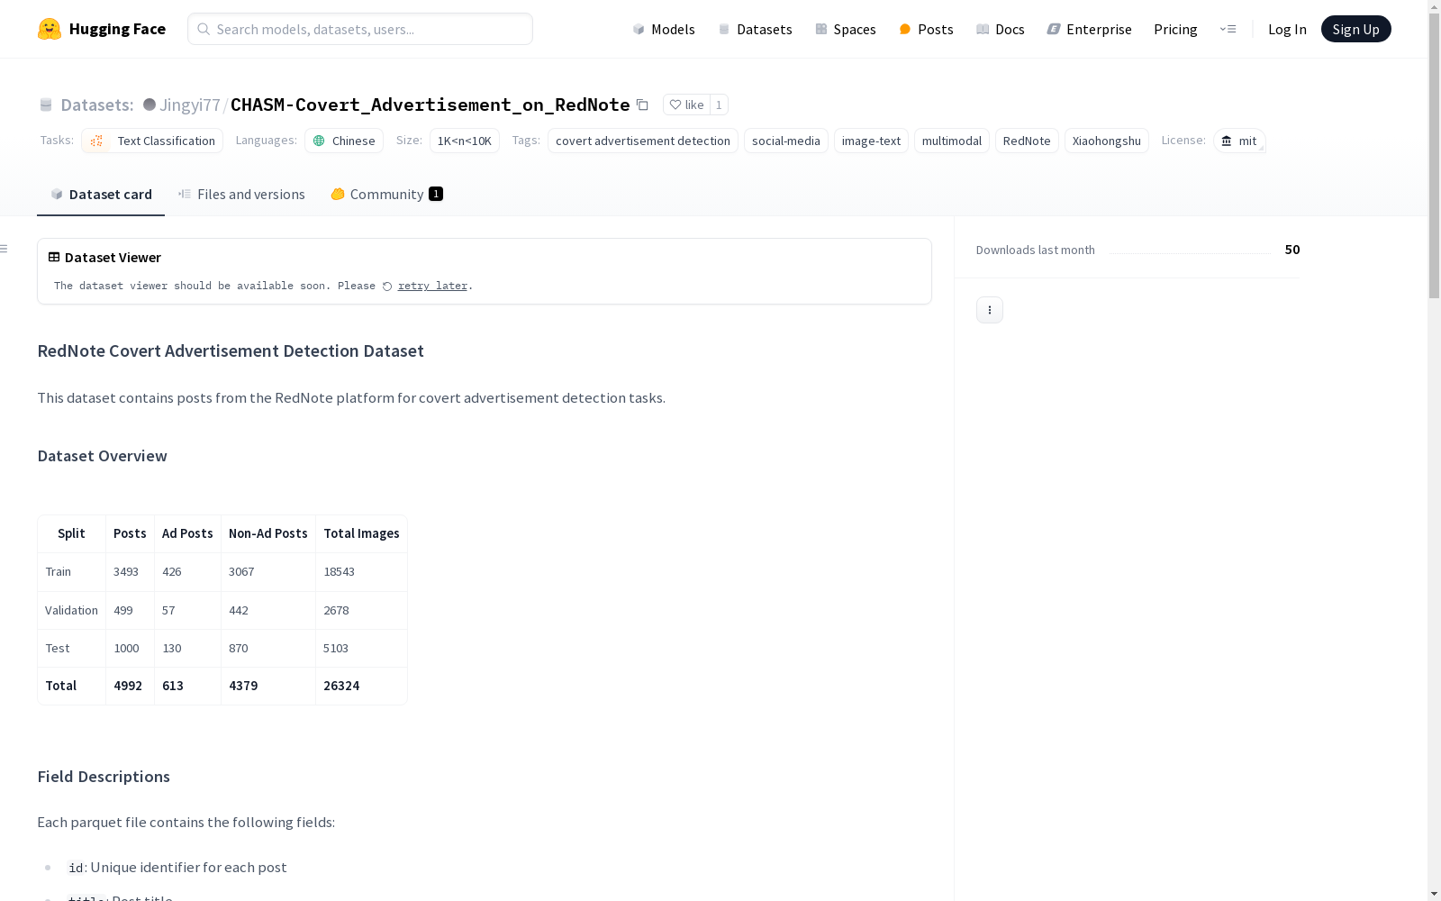Click the Chinese language tag
The height and width of the screenshot is (901, 1441).
tap(344, 141)
